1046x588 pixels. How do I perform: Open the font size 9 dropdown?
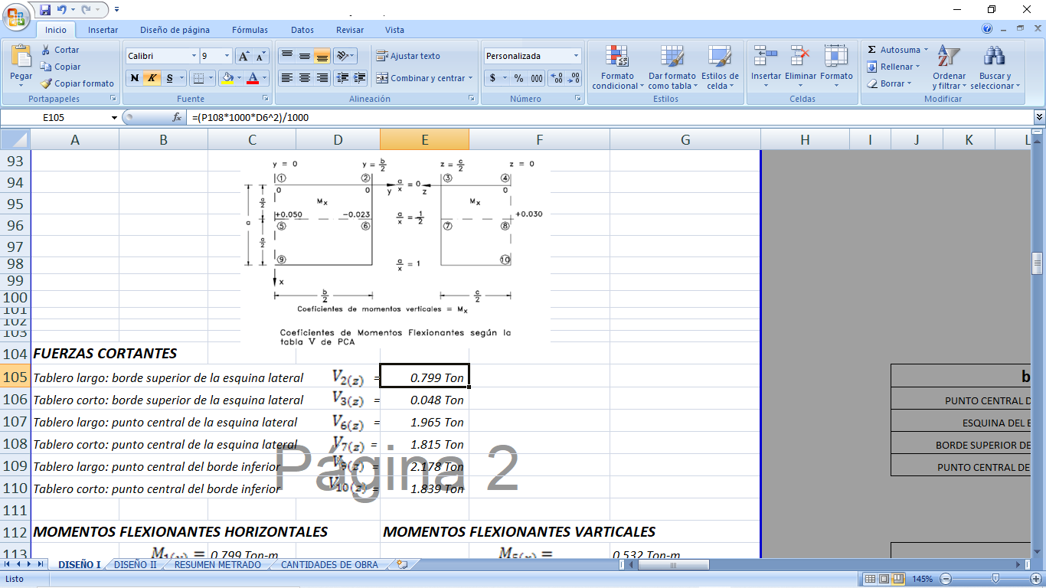pyautogui.click(x=227, y=56)
